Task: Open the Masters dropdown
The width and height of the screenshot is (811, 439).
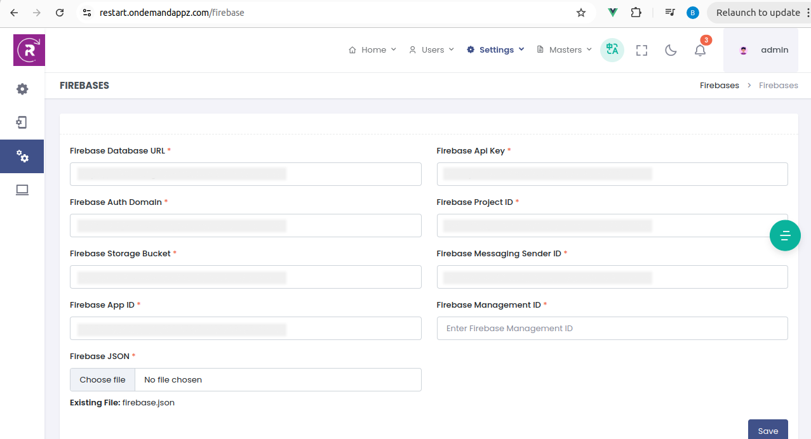Action: 564,49
